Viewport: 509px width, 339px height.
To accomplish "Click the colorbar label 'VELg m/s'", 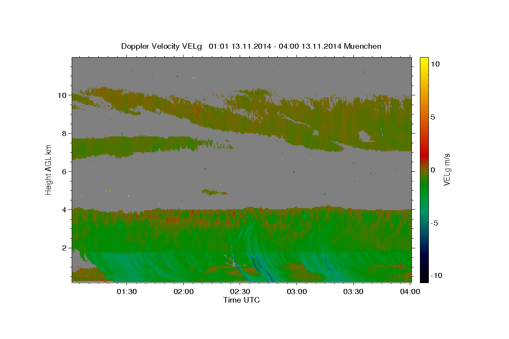I will point(447,170).
